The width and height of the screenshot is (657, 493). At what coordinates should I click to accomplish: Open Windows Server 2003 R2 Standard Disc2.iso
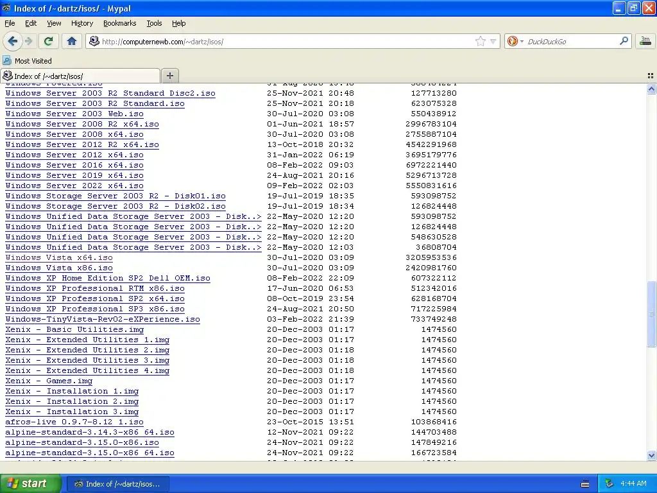pos(110,93)
